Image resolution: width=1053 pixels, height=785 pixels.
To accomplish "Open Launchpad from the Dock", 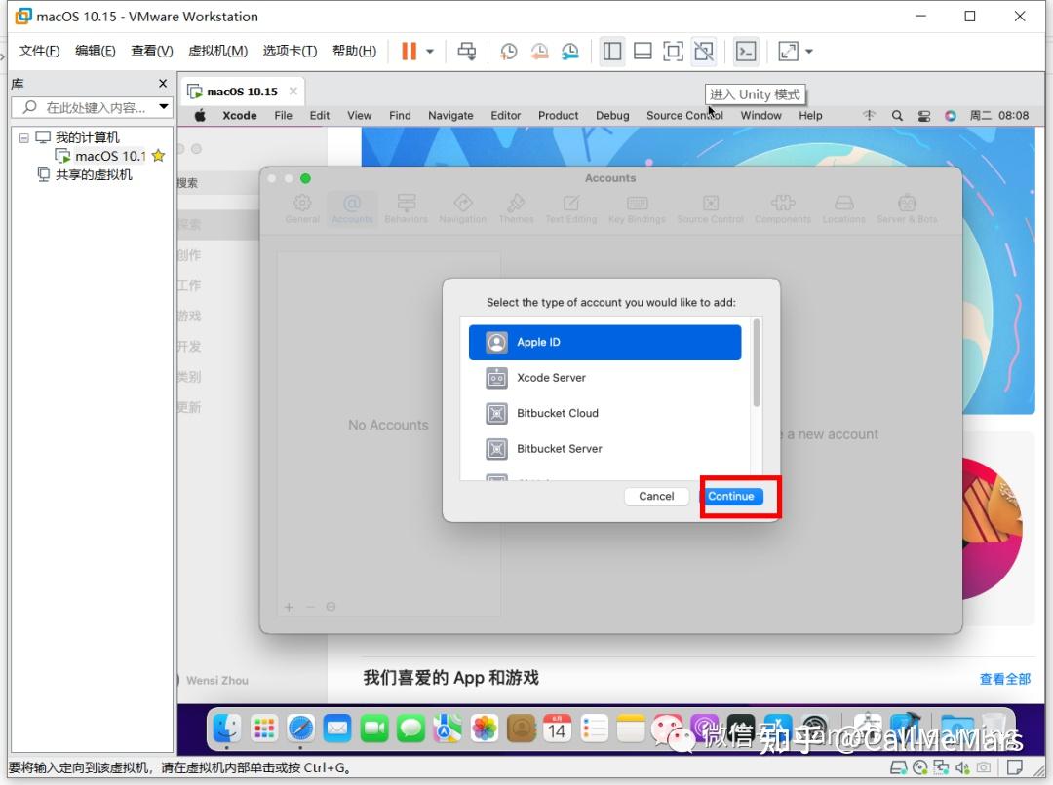I will (x=264, y=728).
